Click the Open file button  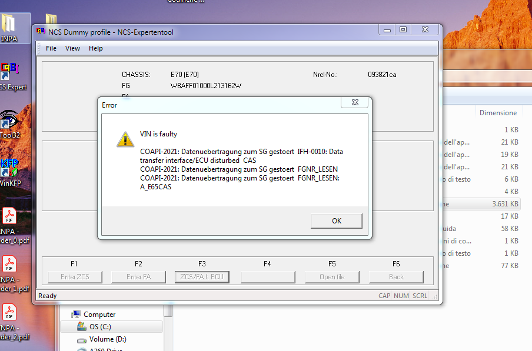pos(332,277)
